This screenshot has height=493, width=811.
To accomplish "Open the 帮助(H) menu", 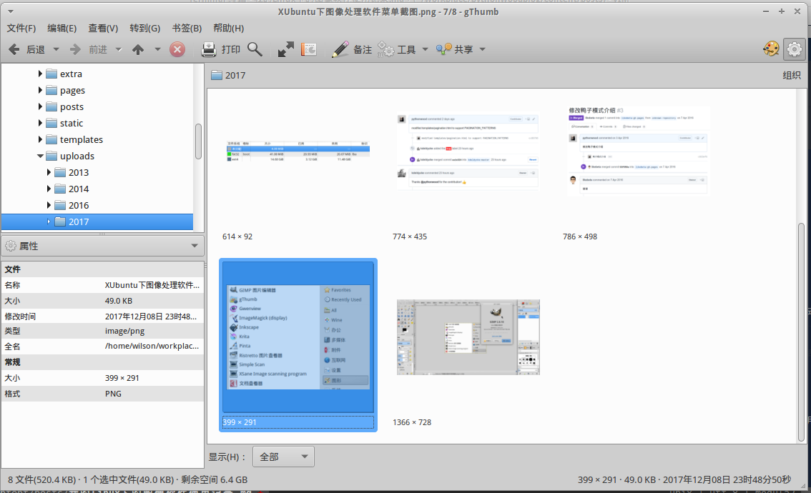I will tap(229, 28).
